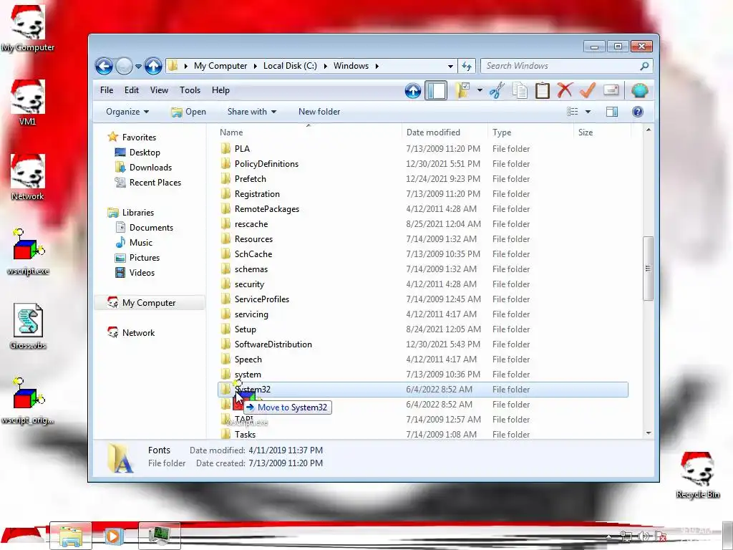The height and width of the screenshot is (550, 733).
Task: Click the blue Up button in toolbar
Action: click(x=413, y=90)
